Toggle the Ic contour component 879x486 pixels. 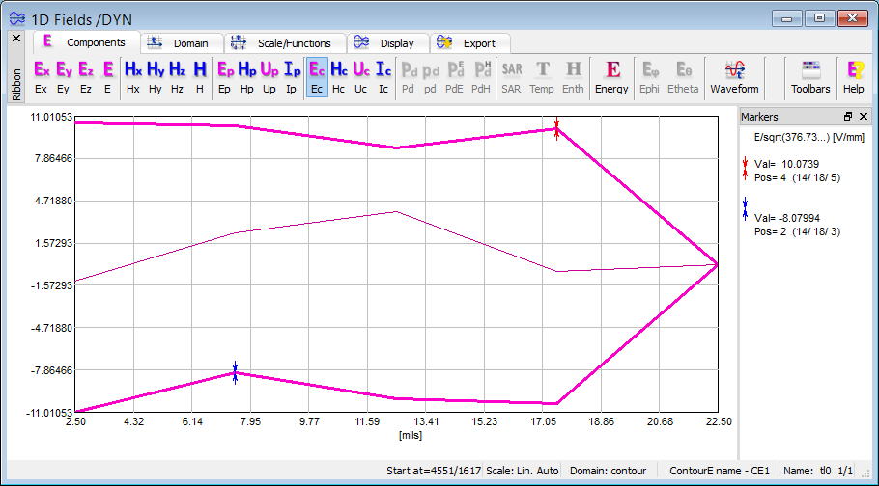[383, 77]
